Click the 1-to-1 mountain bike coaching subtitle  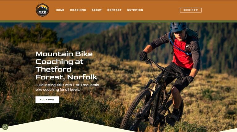pos(67,87)
